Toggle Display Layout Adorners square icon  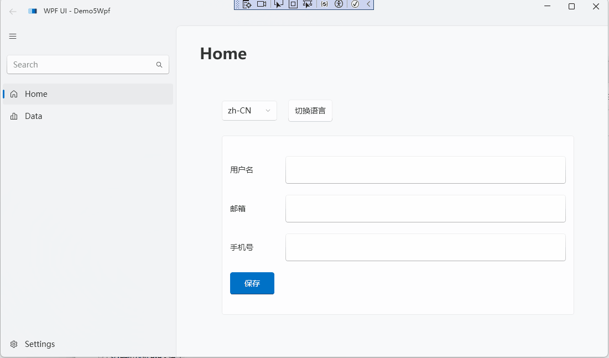[293, 4]
